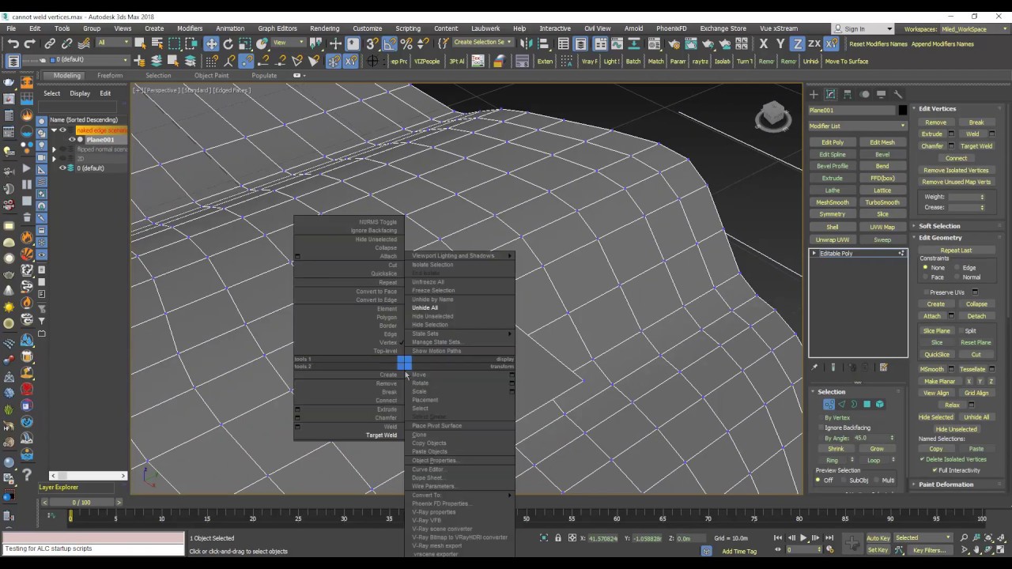1012x569 pixels.
Task: Open the Display panel icon
Action: tap(881, 94)
